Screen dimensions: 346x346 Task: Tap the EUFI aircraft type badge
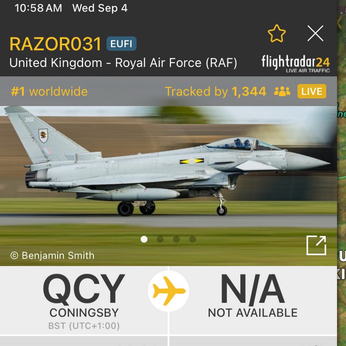click(x=121, y=44)
